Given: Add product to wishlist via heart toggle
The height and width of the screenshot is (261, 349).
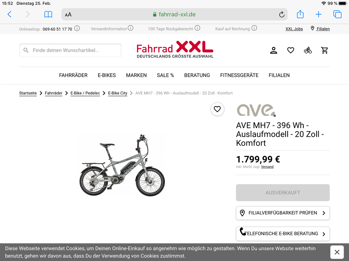Looking at the screenshot, I should pos(217,109).
